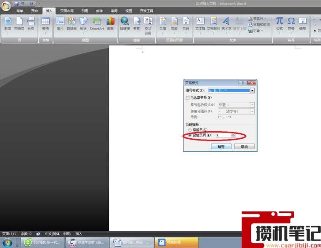Insert a chart (图表)

[x=110, y=24]
